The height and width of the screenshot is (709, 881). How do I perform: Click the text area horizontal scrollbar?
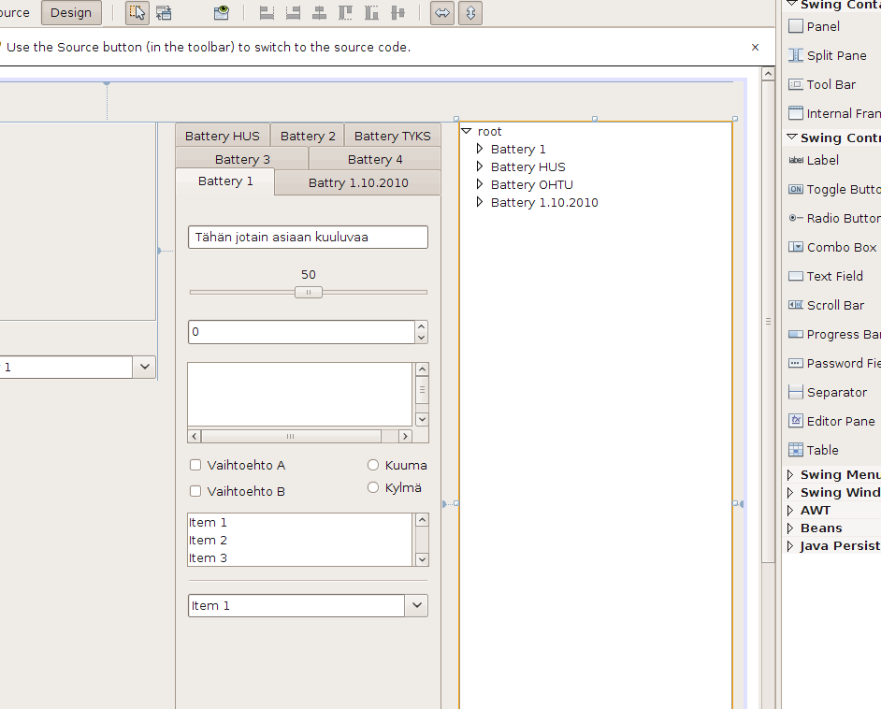point(300,436)
